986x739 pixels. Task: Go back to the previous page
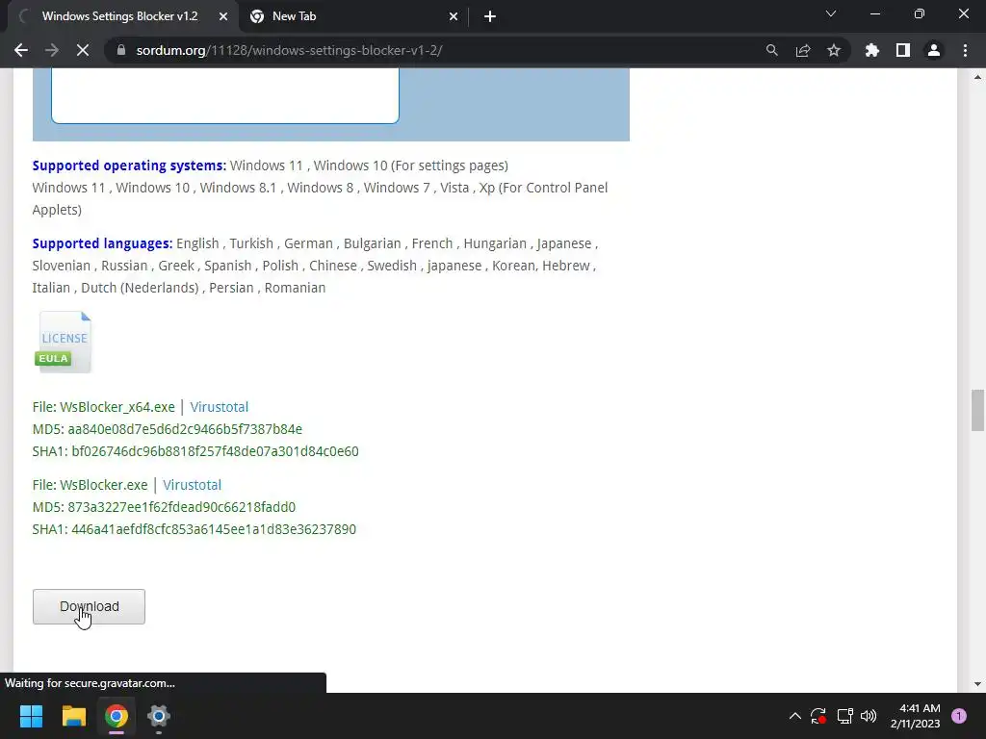[x=21, y=50]
